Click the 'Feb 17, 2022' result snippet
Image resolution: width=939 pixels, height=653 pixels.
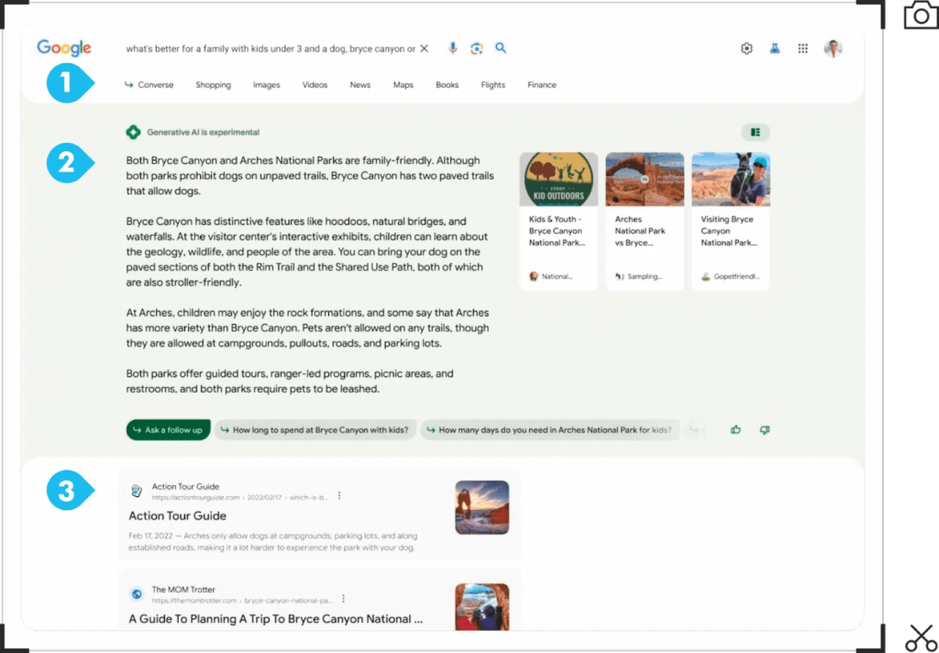click(x=273, y=542)
